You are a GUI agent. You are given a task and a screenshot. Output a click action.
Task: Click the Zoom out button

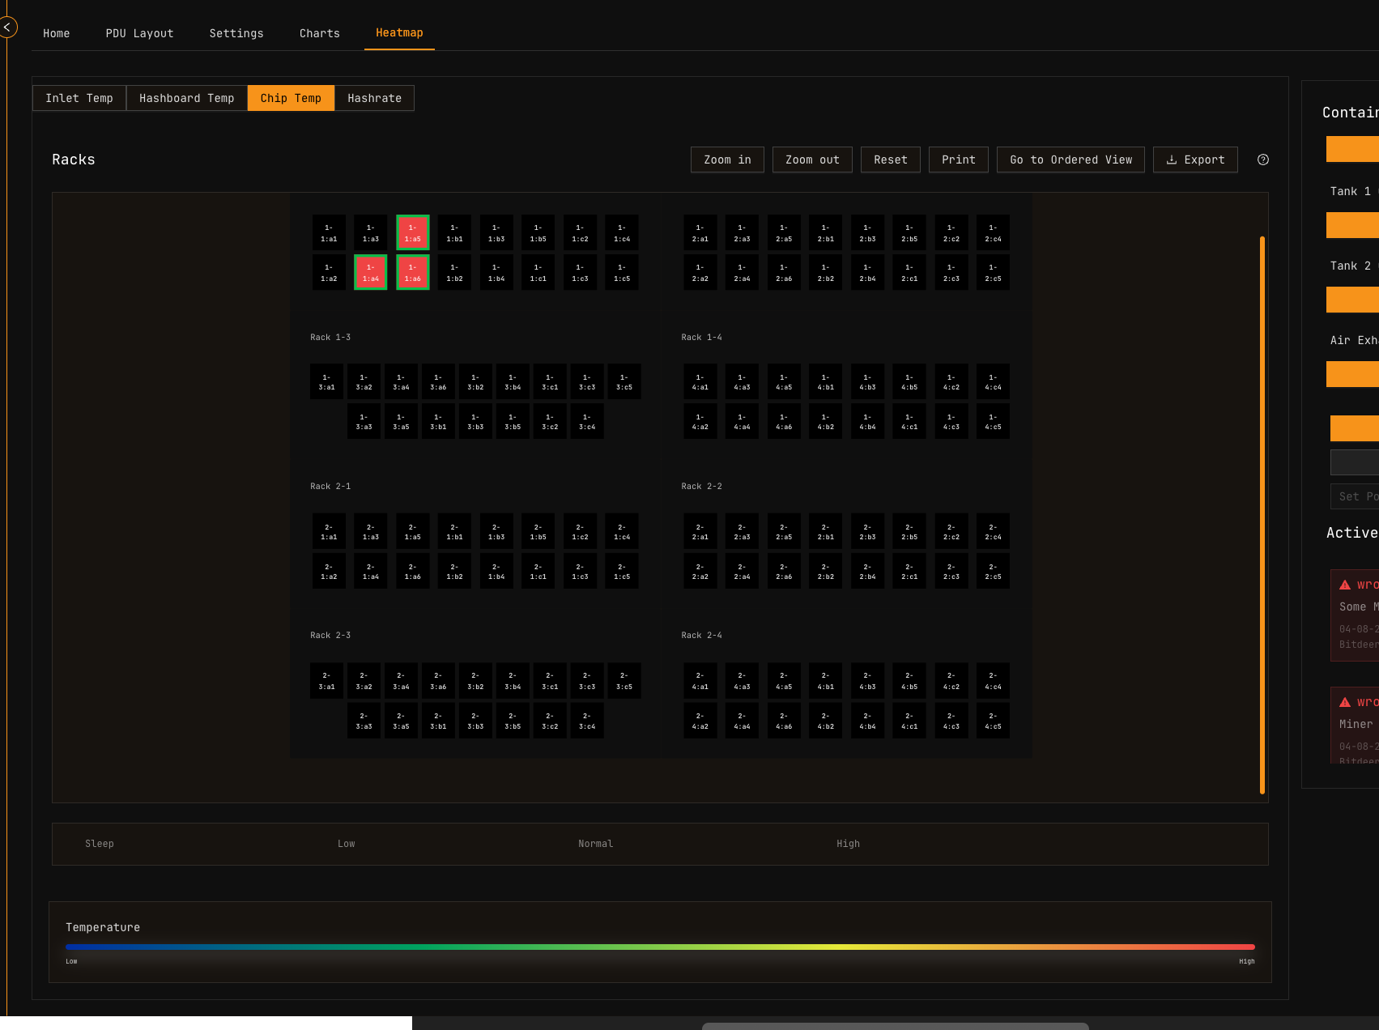tap(811, 160)
